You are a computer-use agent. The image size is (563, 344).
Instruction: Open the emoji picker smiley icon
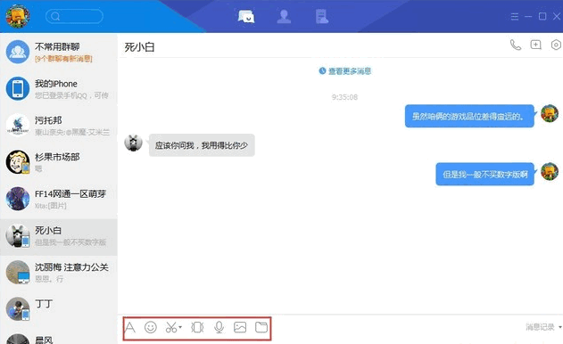151,327
